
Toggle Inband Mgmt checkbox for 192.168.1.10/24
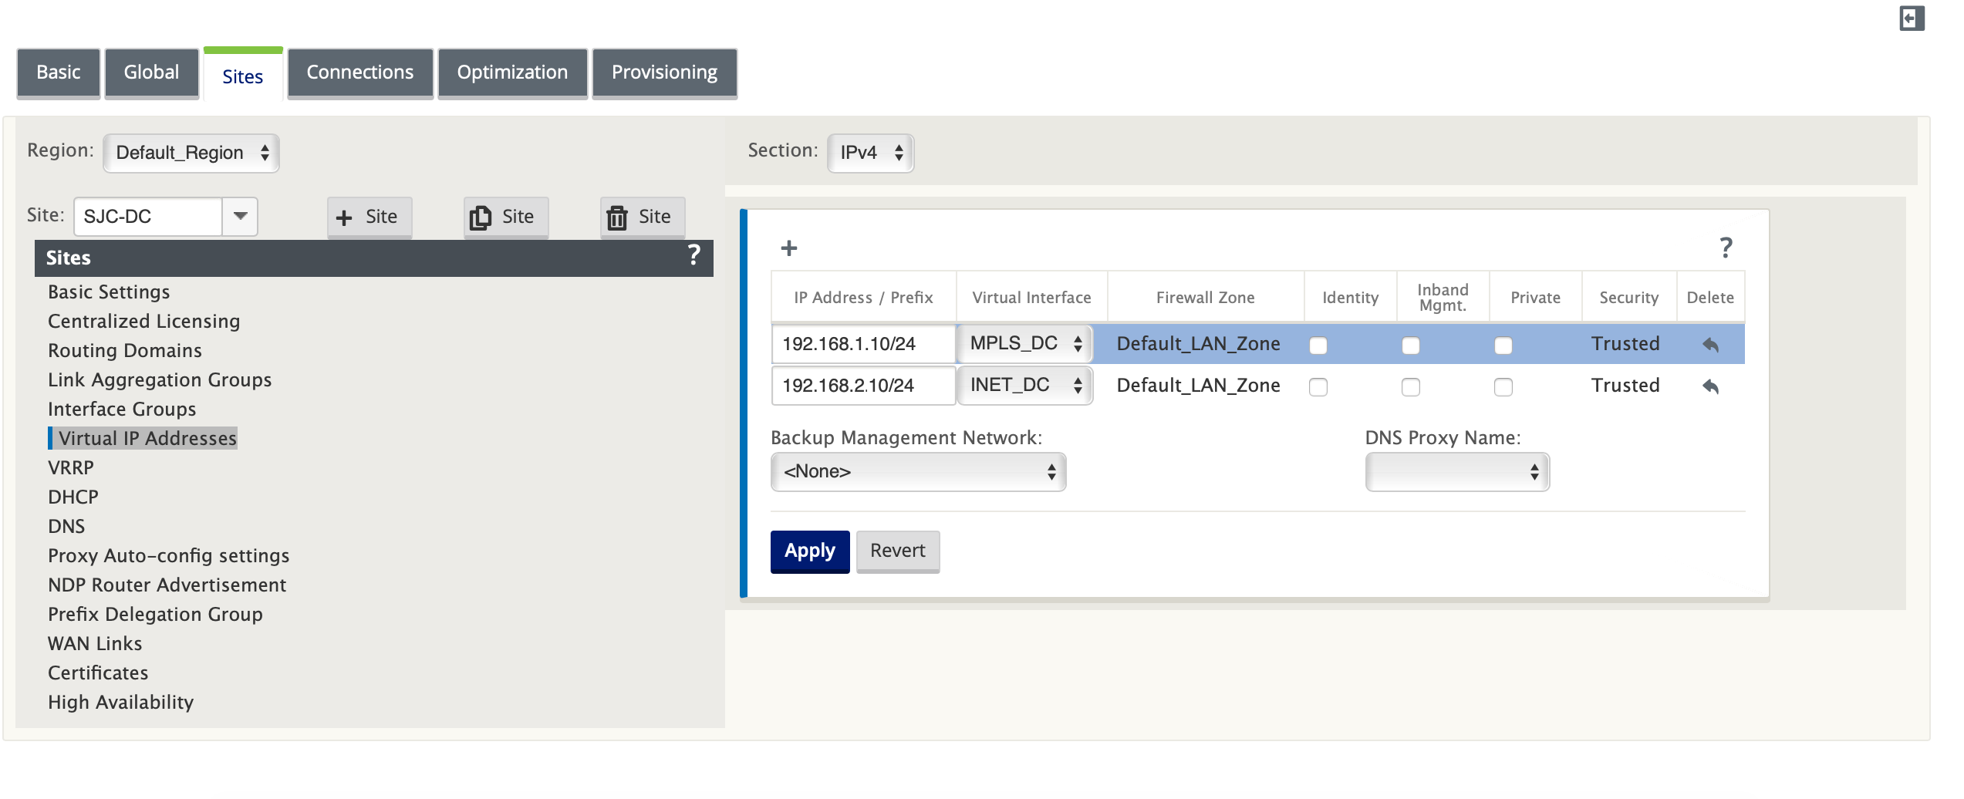coord(1411,346)
